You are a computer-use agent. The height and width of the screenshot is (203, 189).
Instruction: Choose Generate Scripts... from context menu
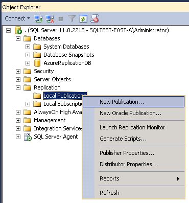point(133,139)
